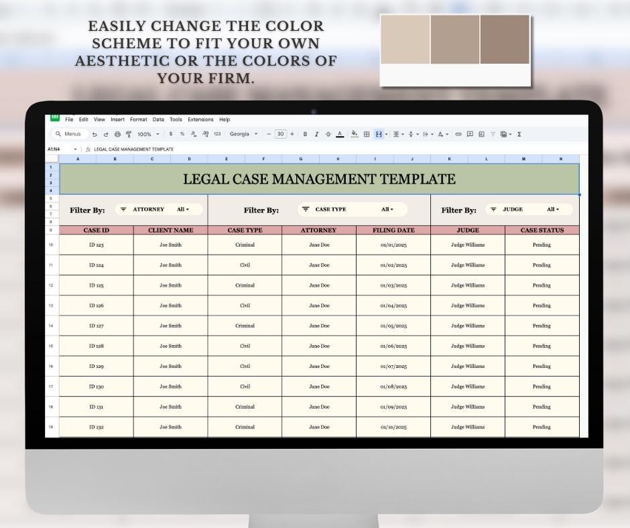Open the Format menu
This screenshot has width=630, height=528.
click(x=138, y=119)
